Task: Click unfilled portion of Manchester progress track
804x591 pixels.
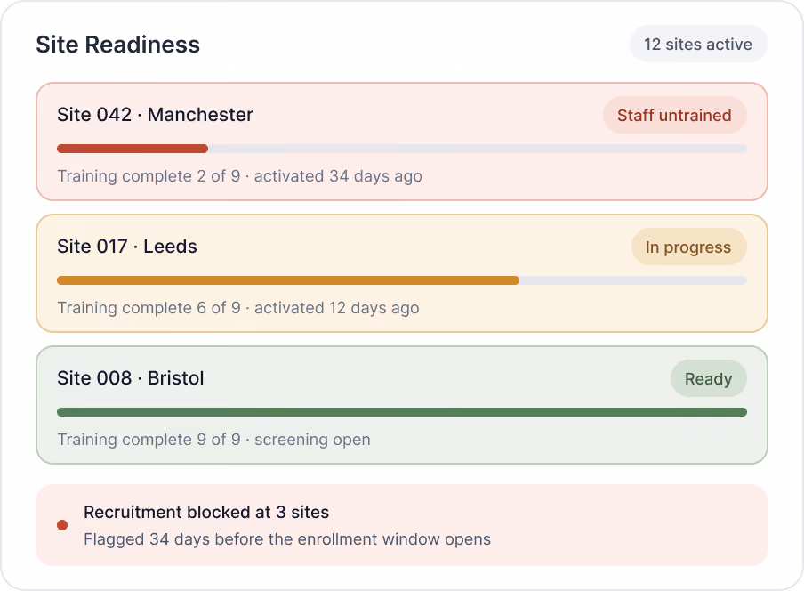Action: 478,149
